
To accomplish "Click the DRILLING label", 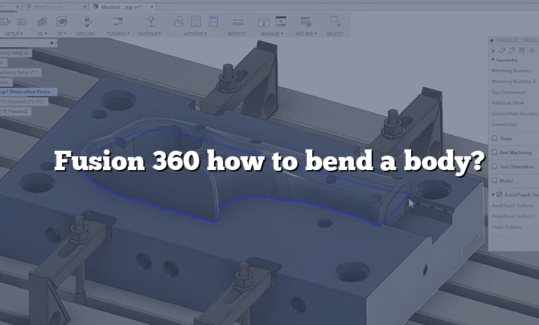I will 86,34.
